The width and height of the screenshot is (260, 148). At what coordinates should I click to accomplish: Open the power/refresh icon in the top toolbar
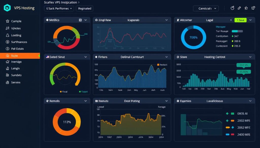click(233, 8)
